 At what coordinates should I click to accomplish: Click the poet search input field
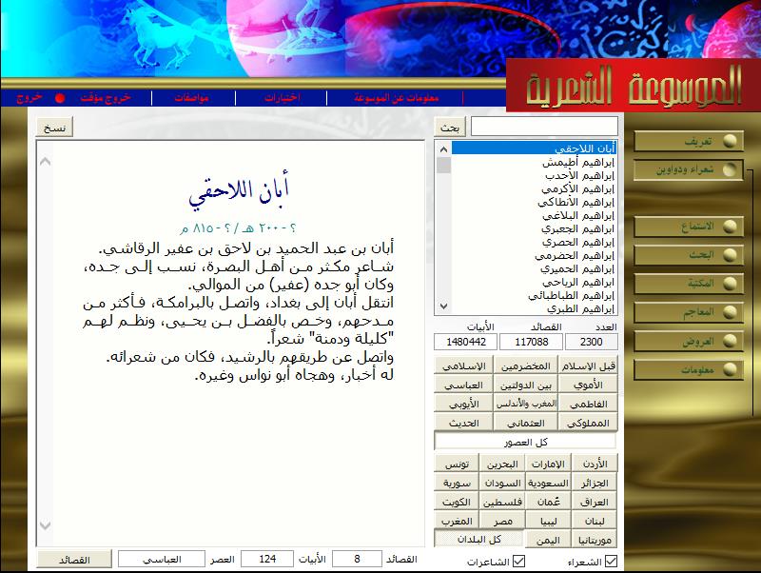543,128
